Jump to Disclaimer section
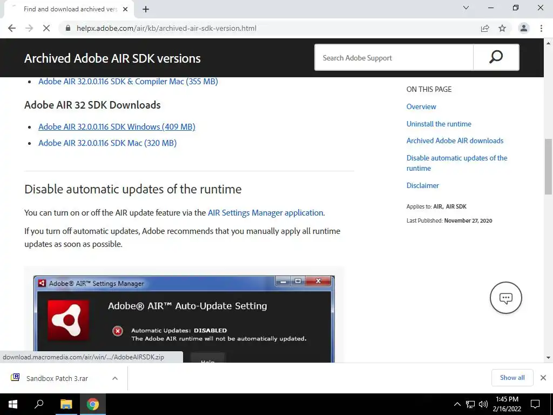 point(422,185)
